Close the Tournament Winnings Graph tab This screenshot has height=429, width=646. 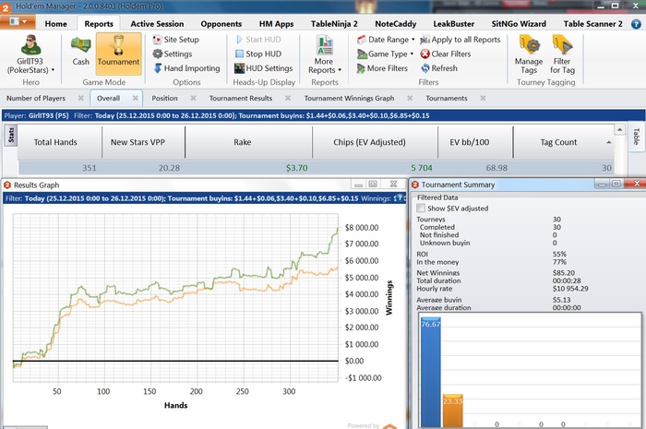[x=410, y=98]
